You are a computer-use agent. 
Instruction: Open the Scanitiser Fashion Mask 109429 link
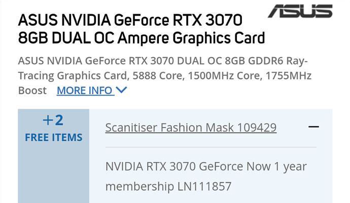point(191,127)
